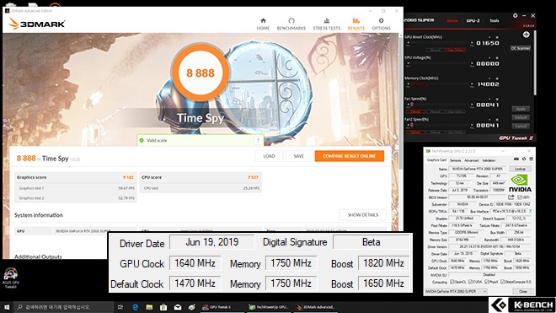Switch to the GPU-Z Sensors tab

pyautogui.click(x=455, y=160)
